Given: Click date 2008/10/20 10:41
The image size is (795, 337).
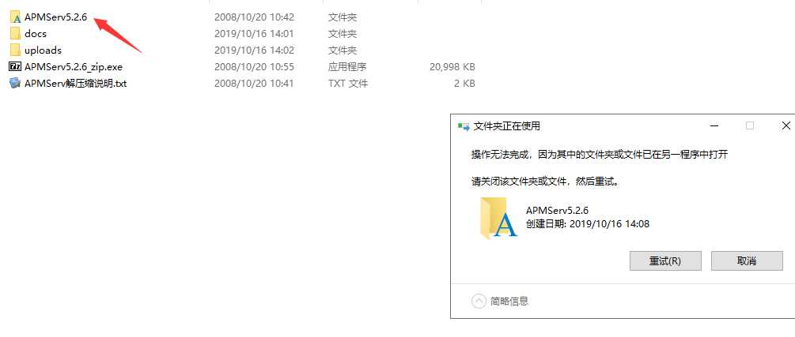Looking at the screenshot, I should point(254,84).
